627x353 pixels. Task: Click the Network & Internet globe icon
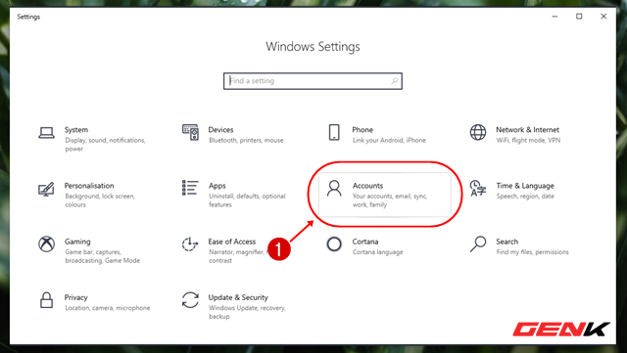pos(478,132)
